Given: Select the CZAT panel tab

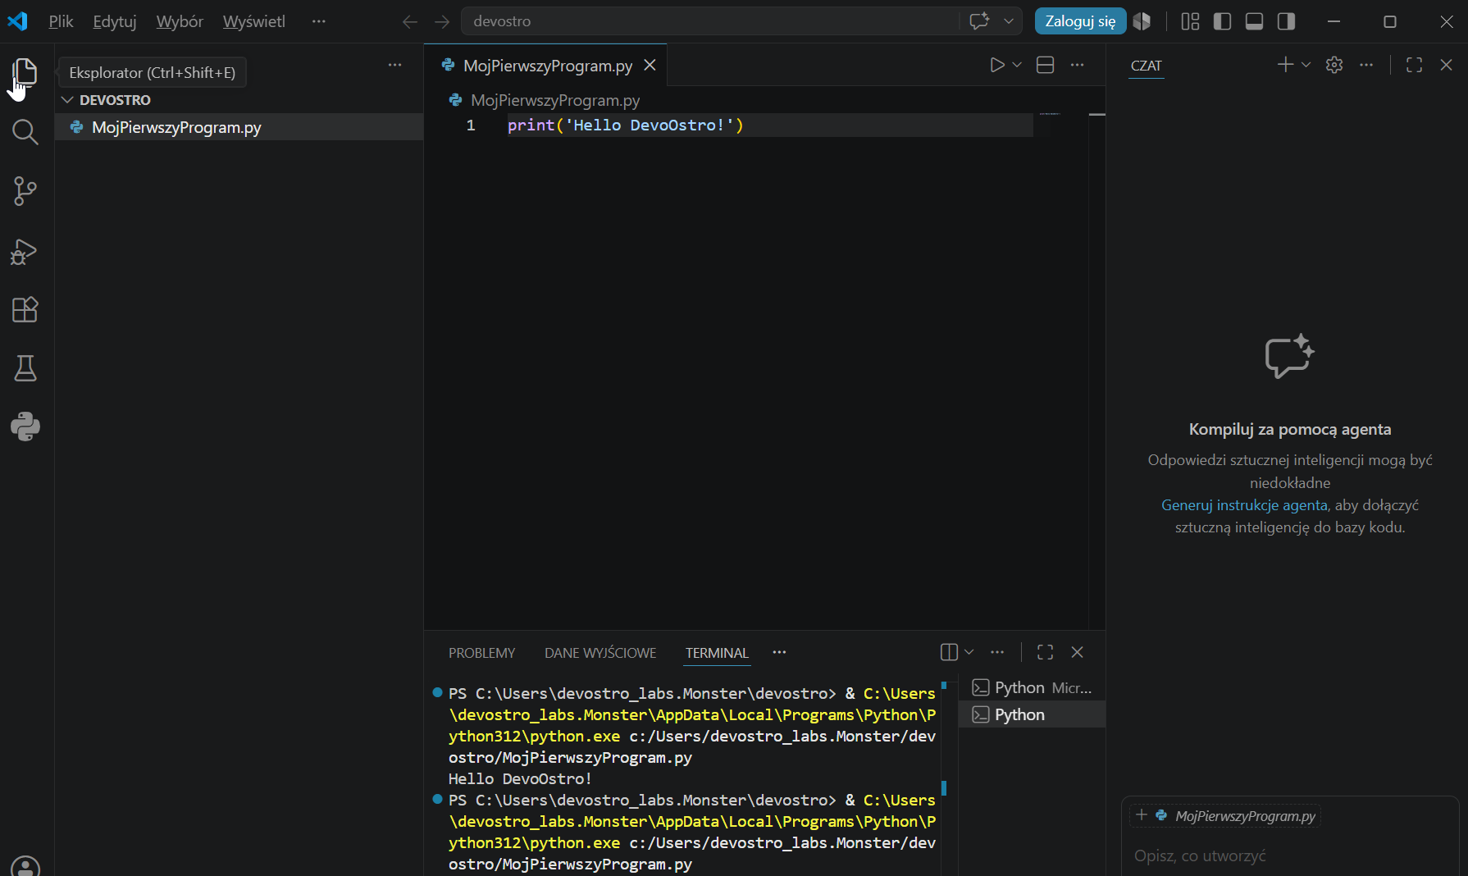Looking at the screenshot, I should coord(1146,66).
